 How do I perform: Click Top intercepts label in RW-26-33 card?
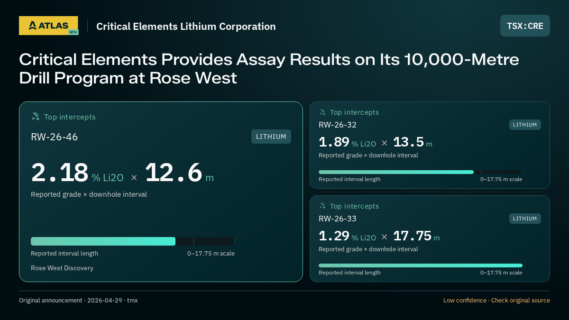click(354, 206)
